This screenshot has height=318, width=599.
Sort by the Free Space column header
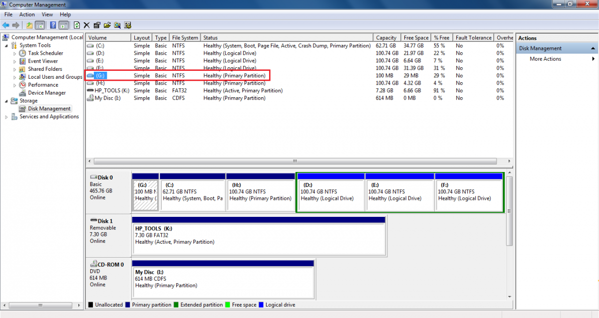[x=416, y=38]
